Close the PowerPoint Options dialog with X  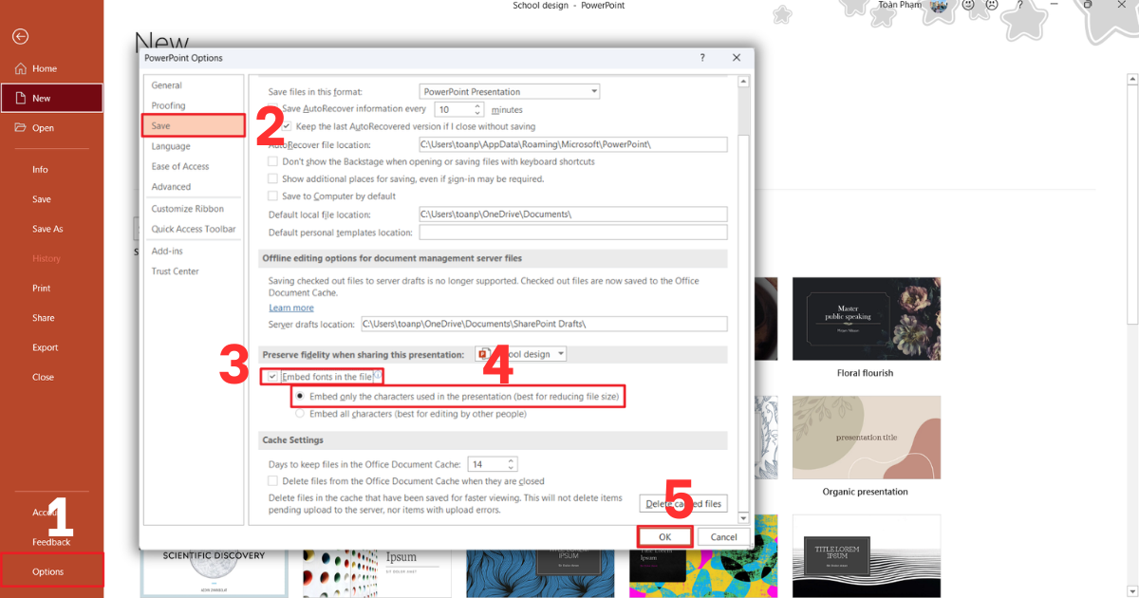[x=737, y=58]
